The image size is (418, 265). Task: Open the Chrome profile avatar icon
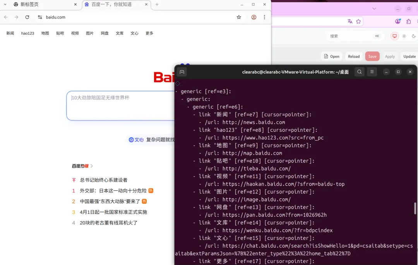pyautogui.click(x=254, y=17)
